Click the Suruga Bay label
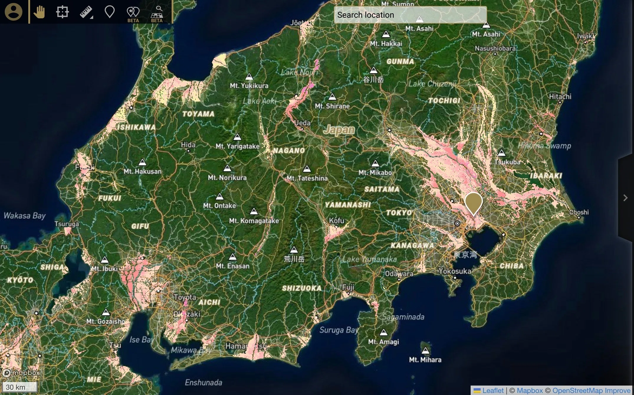Image resolution: width=634 pixels, height=395 pixels. 339,330
